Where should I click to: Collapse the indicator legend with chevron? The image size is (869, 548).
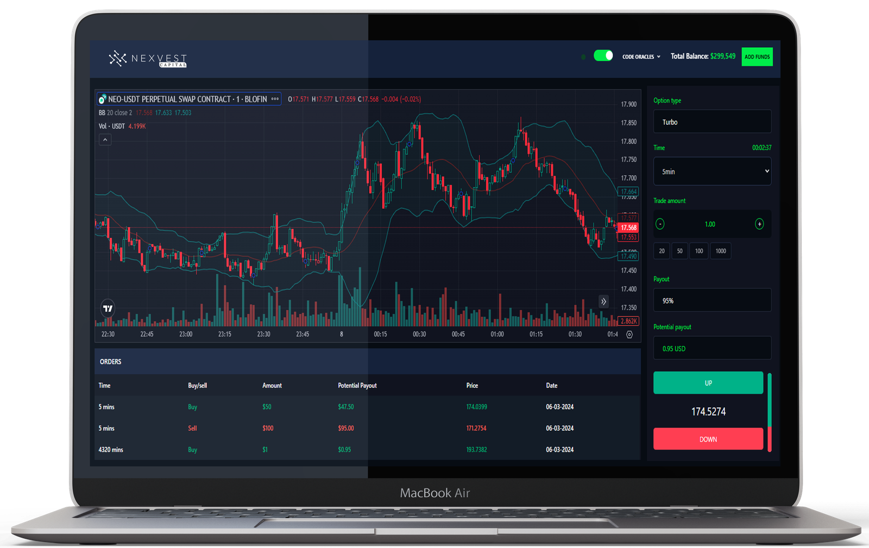[105, 140]
